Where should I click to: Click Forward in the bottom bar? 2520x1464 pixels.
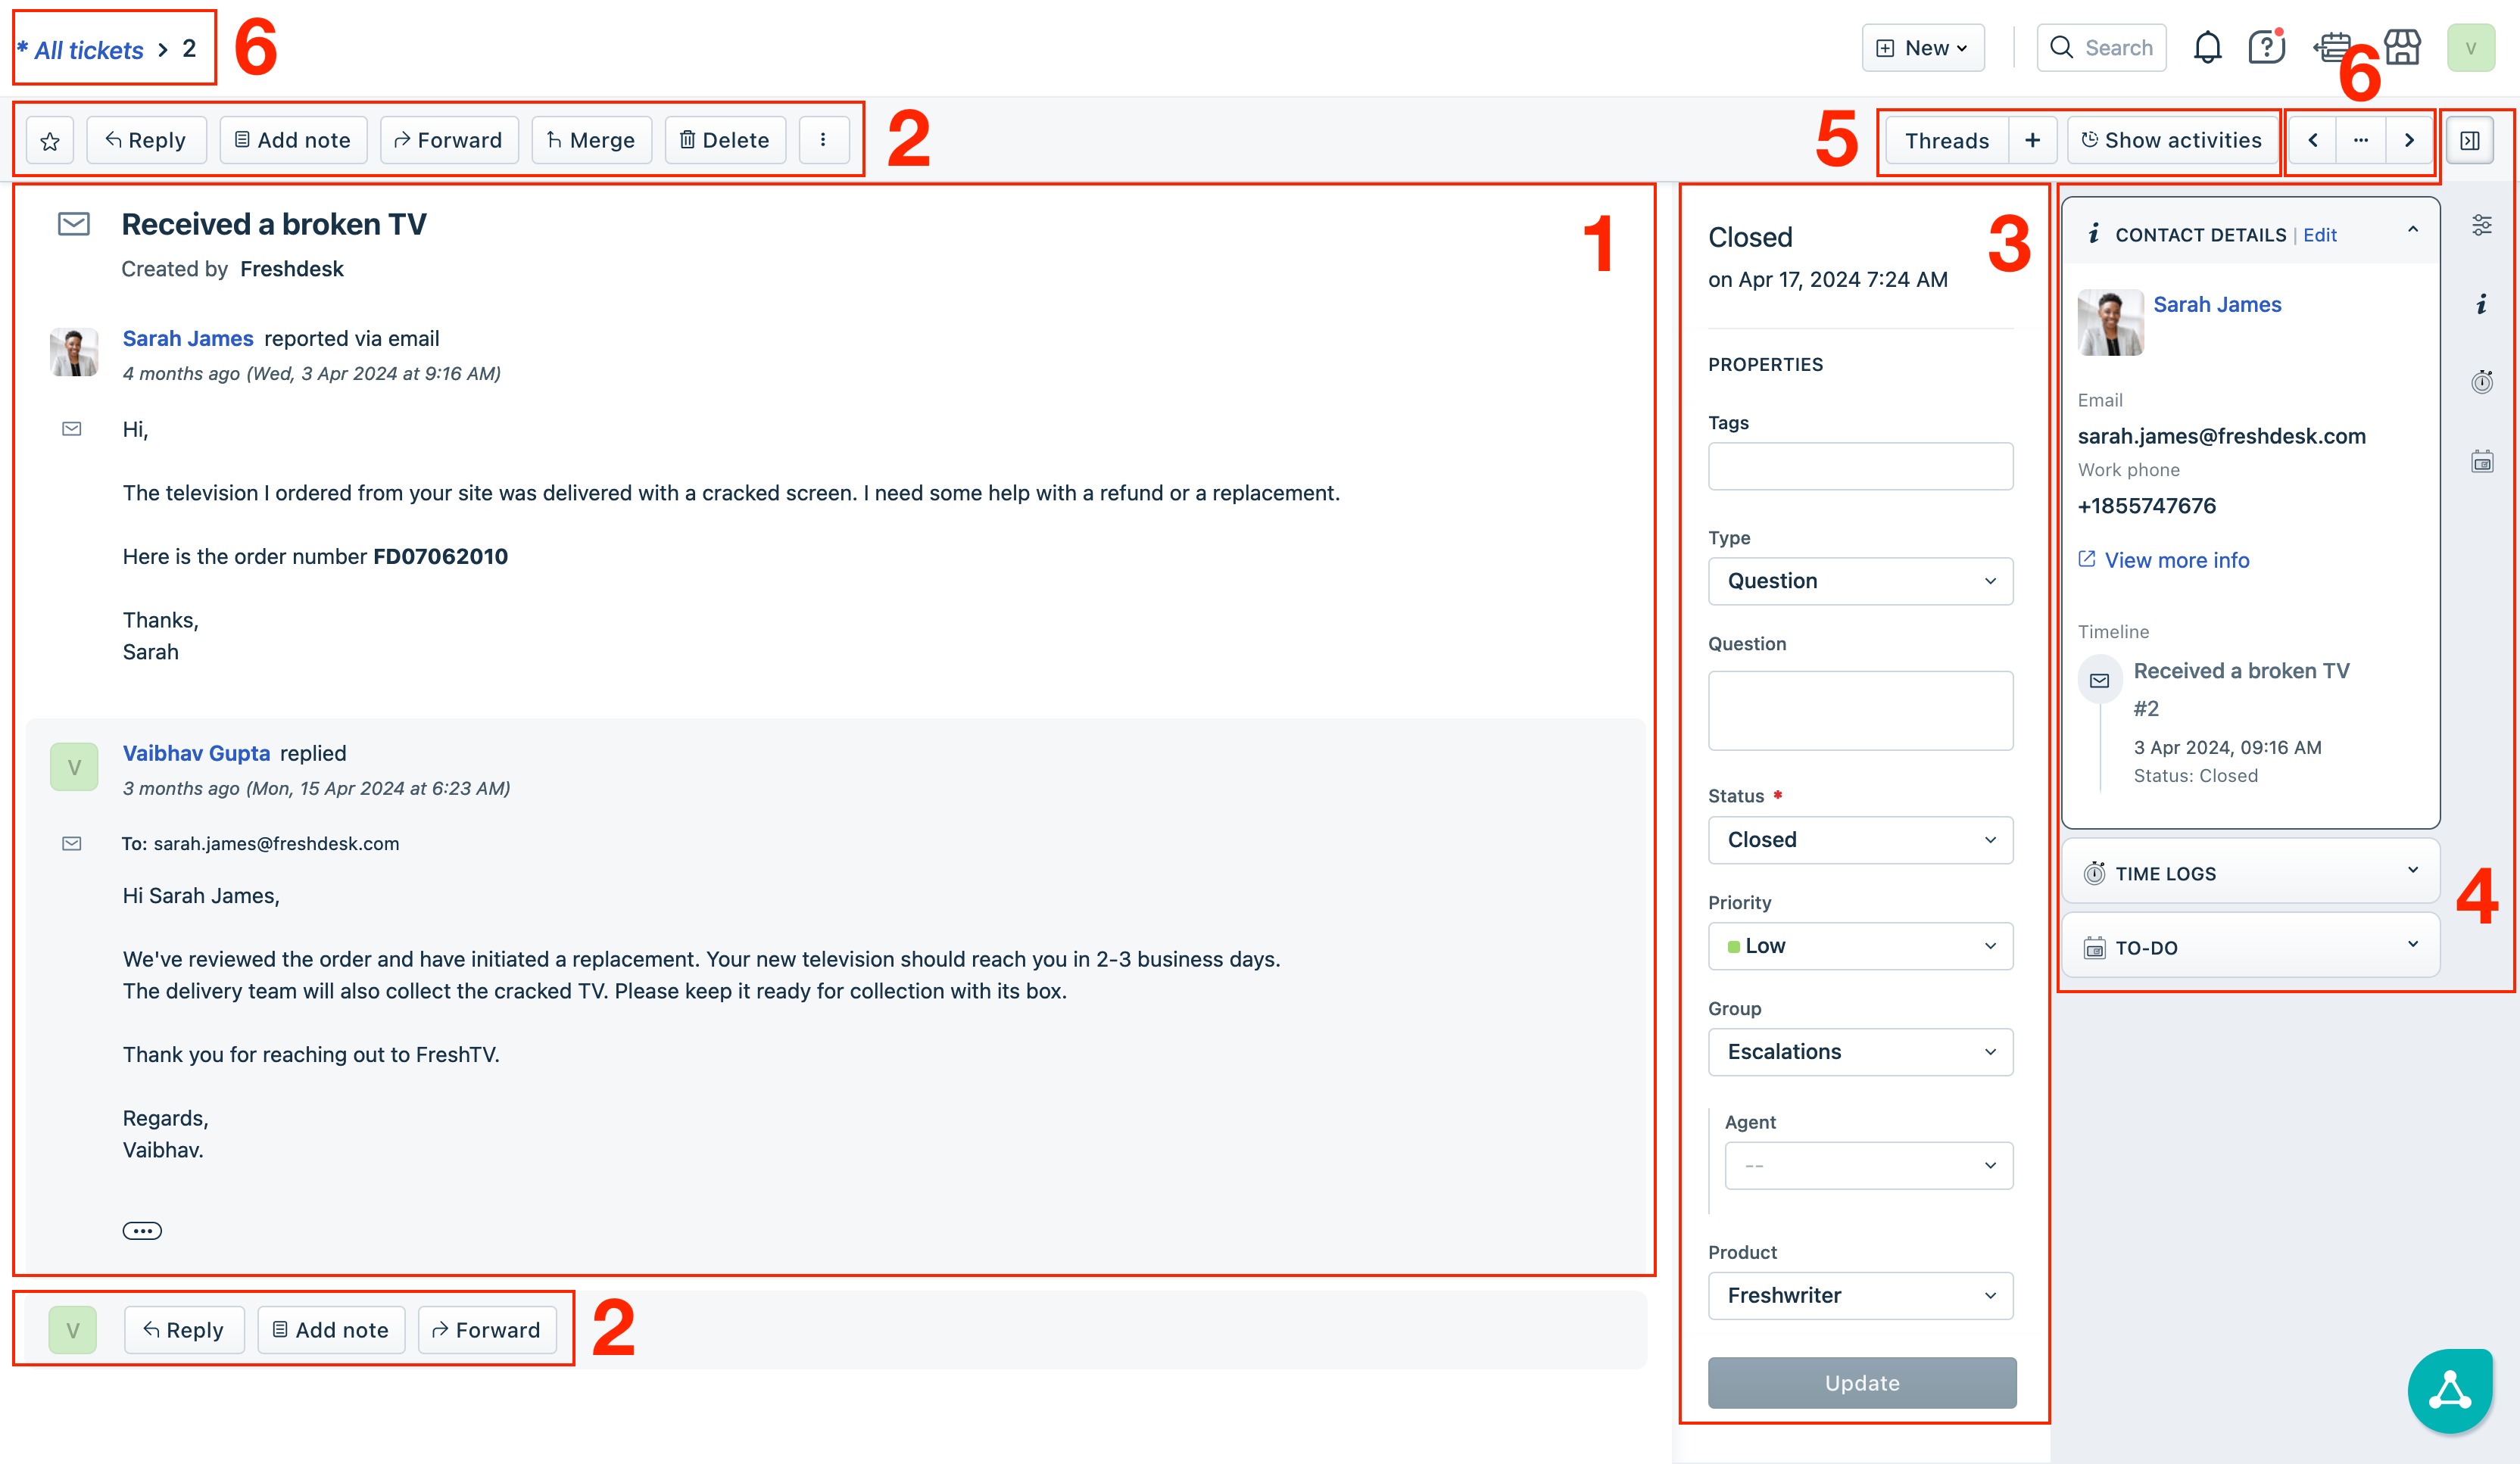pos(487,1330)
